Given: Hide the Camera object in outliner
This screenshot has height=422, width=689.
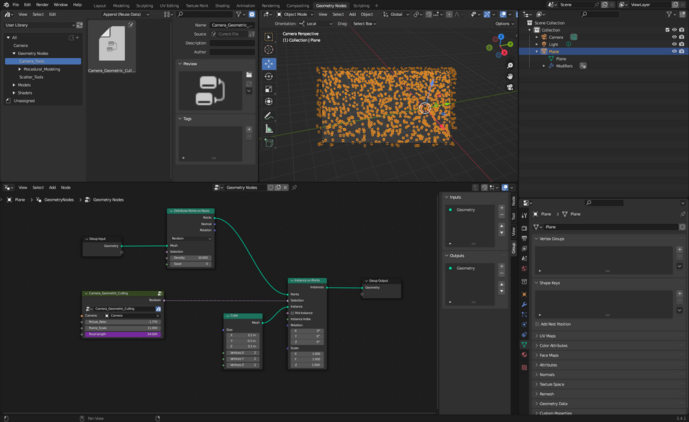Looking at the screenshot, I should pos(674,37).
